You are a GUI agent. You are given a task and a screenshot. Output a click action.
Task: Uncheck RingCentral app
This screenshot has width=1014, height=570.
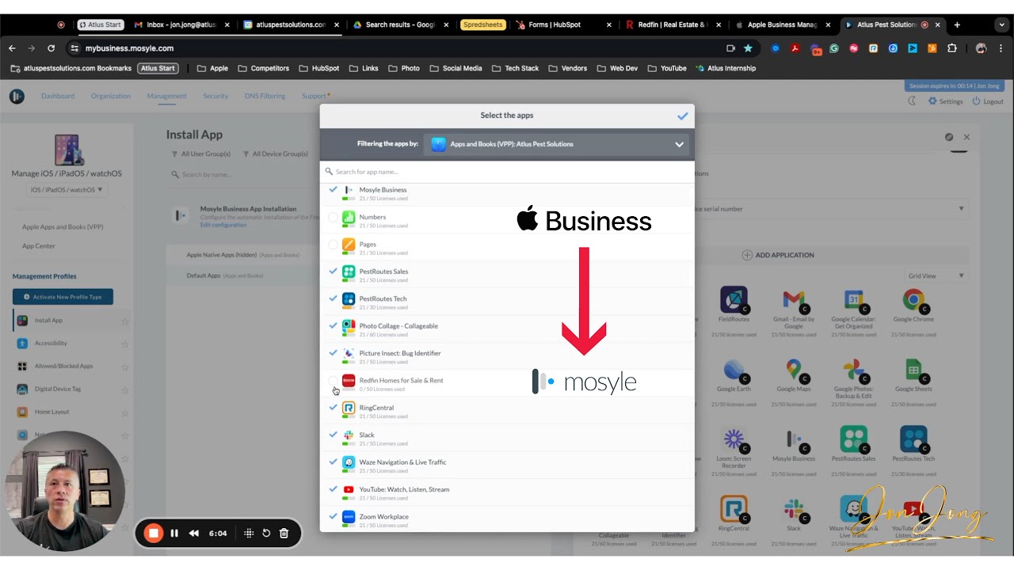point(333,408)
